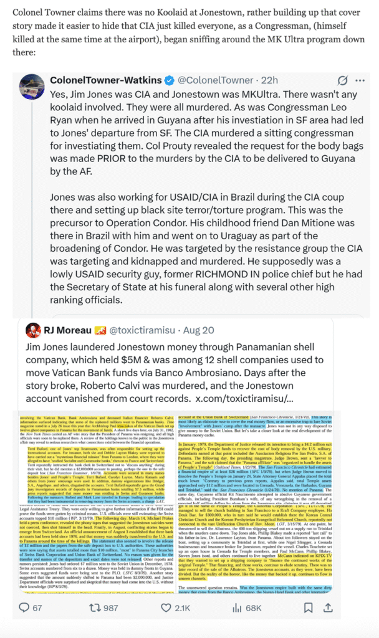Click the Aug 20 date link
Screen dimensions: 379x638
(198, 330)
